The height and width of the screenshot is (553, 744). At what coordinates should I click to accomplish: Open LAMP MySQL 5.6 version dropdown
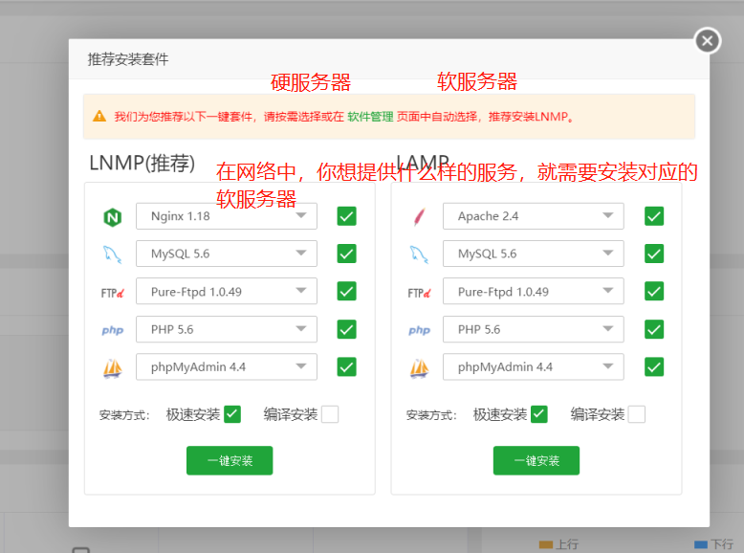coord(534,254)
